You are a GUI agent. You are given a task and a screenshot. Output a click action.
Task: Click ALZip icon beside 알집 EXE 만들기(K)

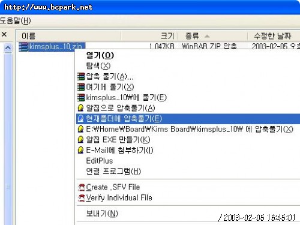[80, 139]
